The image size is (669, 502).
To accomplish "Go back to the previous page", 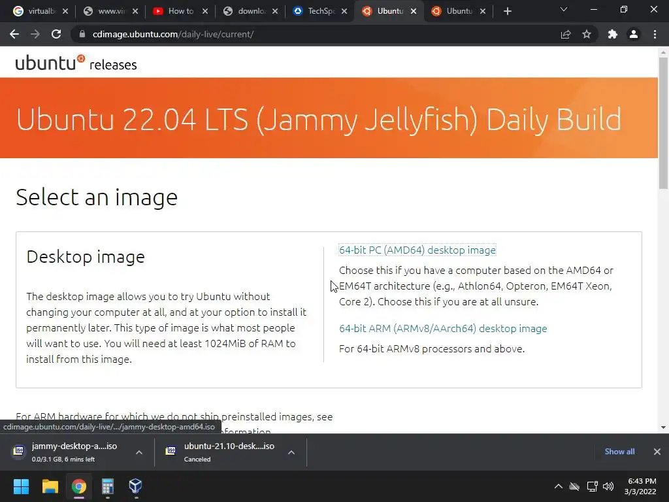I will point(14,34).
